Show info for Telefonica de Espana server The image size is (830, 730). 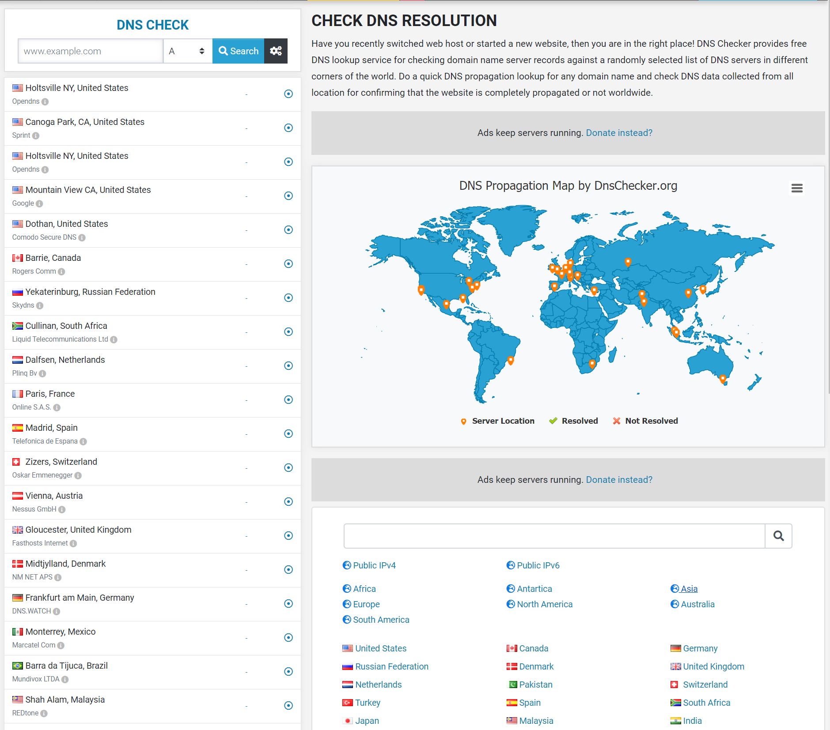pyautogui.click(x=83, y=441)
